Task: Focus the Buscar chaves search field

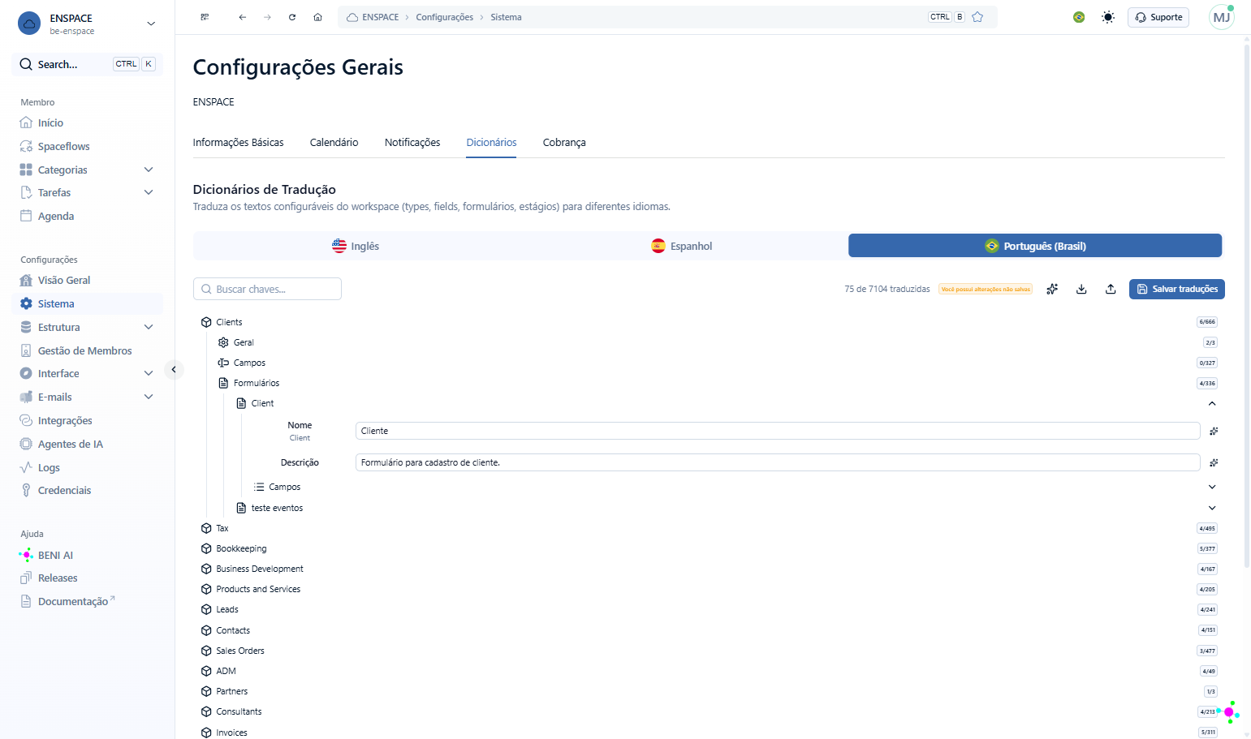Action: pyautogui.click(x=267, y=289)
